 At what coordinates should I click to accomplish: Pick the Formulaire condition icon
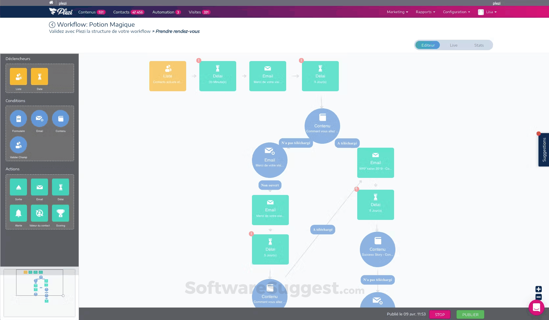pyautogui.click(x=18, y=118)
